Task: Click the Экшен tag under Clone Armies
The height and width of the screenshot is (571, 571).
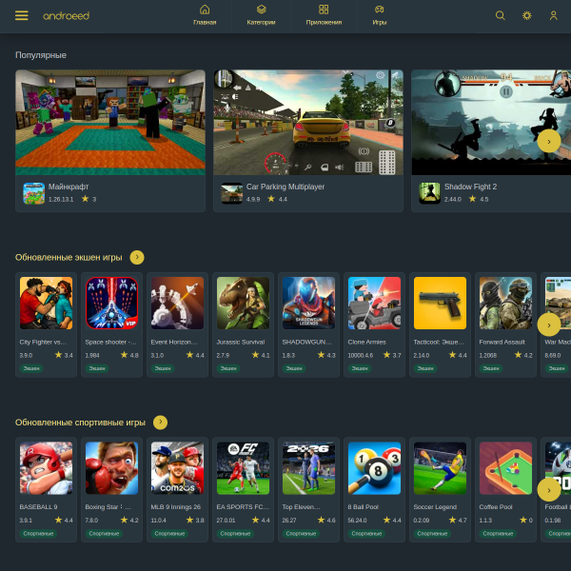Action: [x=360, y=368]
